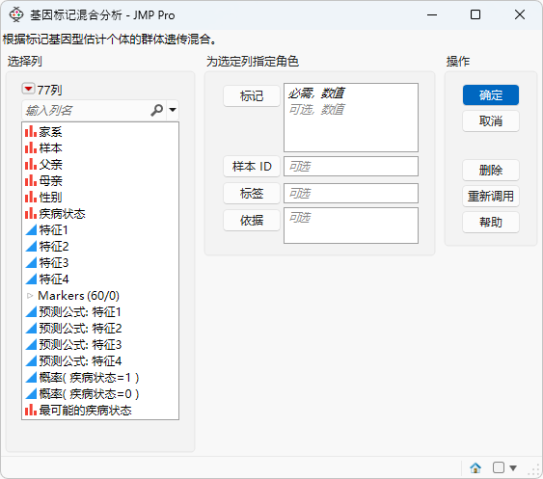
Task: Minimize the 基因标记混合分析 window
Action: pyautogui.click(x=432, y=14)
